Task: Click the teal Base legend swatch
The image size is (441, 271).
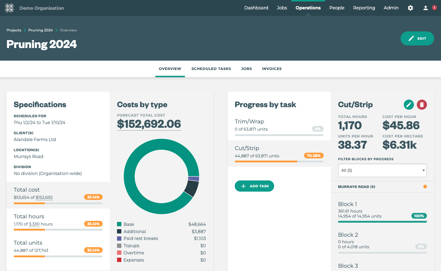Action: (119, 224)
